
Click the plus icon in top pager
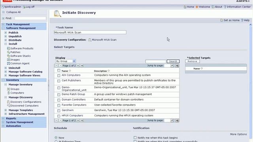pos(177,65)
